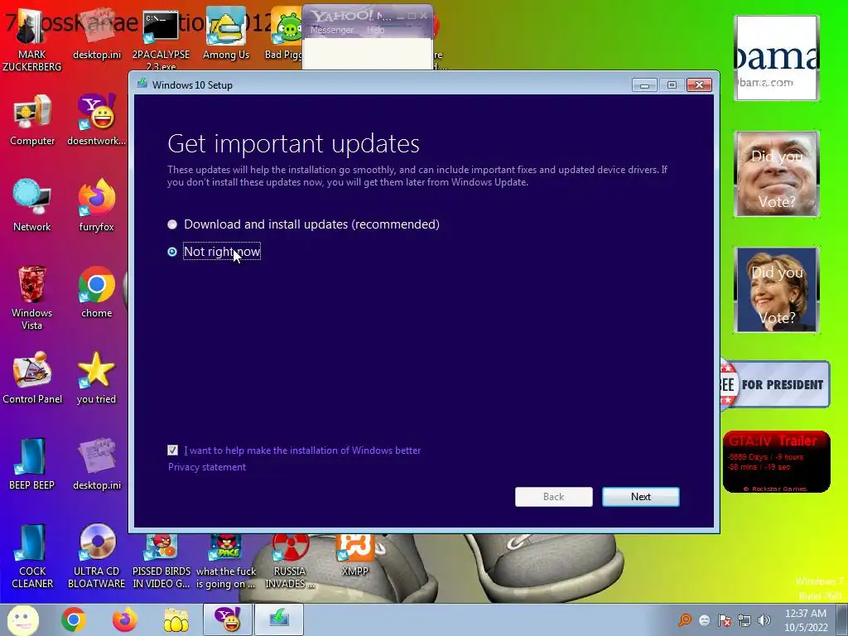Toggle the help make installation better checkbox

172,450
